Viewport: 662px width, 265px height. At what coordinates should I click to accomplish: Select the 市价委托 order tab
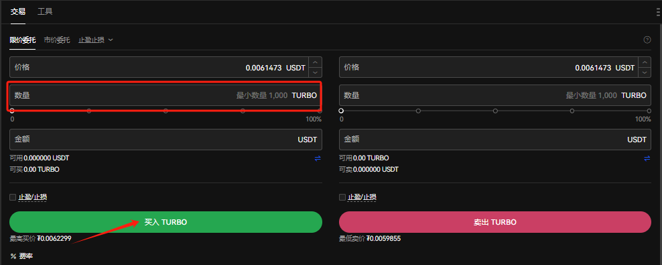57,40
